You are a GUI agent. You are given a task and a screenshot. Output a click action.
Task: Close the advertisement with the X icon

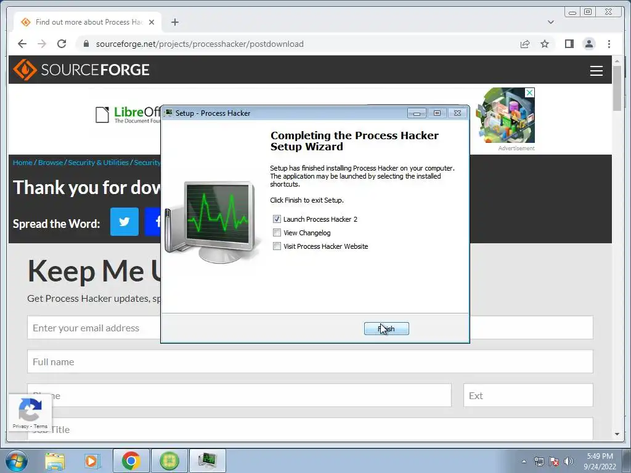[x=529, y=93]
